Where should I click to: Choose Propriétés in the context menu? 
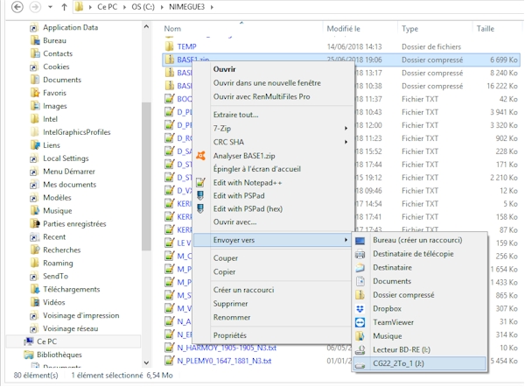[229, 335]
